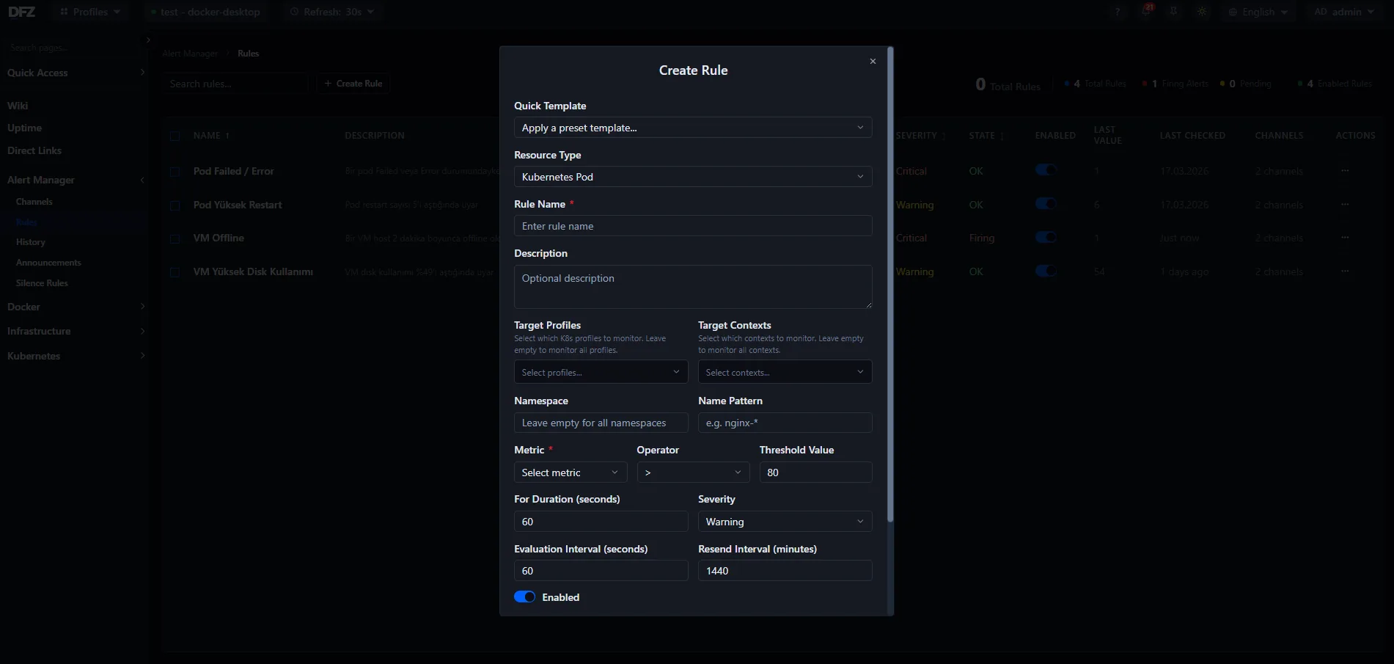
Task: Open the notifications bell with 21 alerts
Action: (1145, 12)
